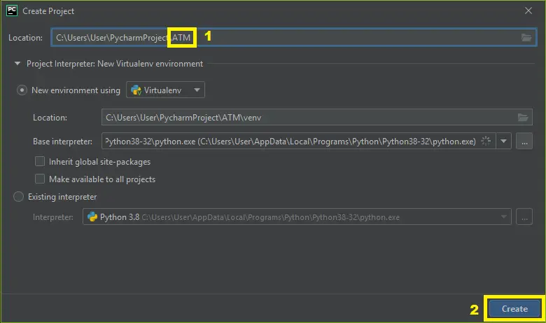Click the loading spinner in Base interpreter
The height and width of the screenshot is (323, 546).
486,141
